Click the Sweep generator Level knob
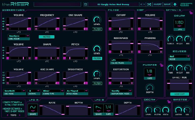Image resolution: width=195 pixels, height=120 pixels. tap(97, 19)
